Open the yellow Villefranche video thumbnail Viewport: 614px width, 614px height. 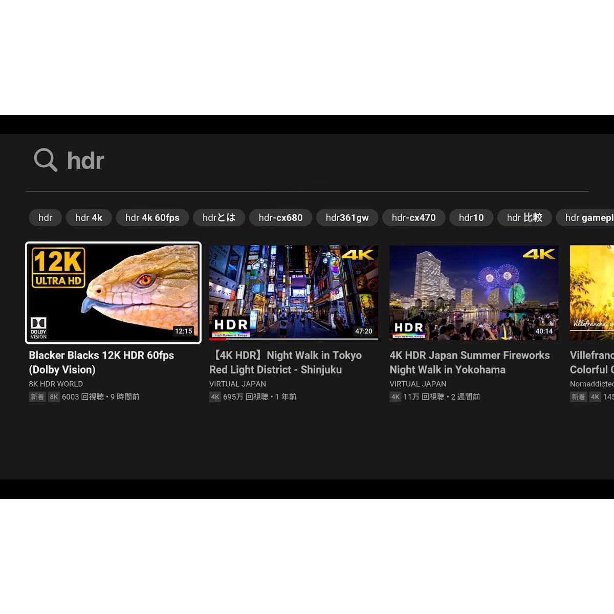[592, 292]
